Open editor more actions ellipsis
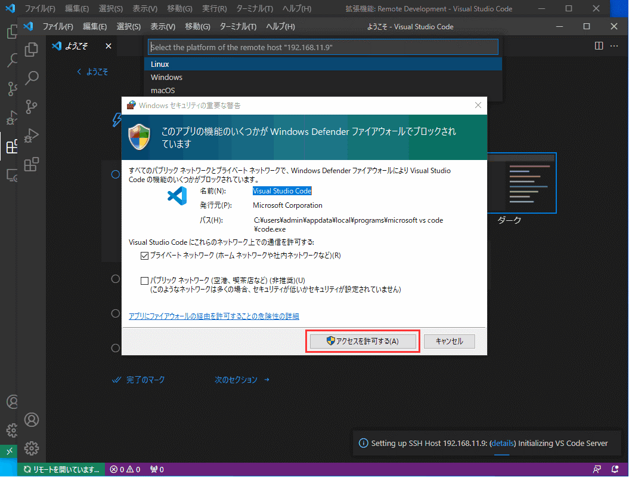The image size is (629, 477). tap(614, 46)
